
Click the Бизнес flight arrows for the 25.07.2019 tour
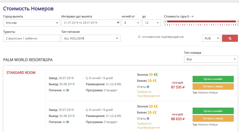coord(152,112)
